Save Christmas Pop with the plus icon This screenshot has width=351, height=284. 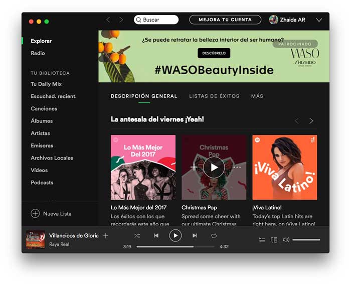pyautogui.click(x=194, y=167)
